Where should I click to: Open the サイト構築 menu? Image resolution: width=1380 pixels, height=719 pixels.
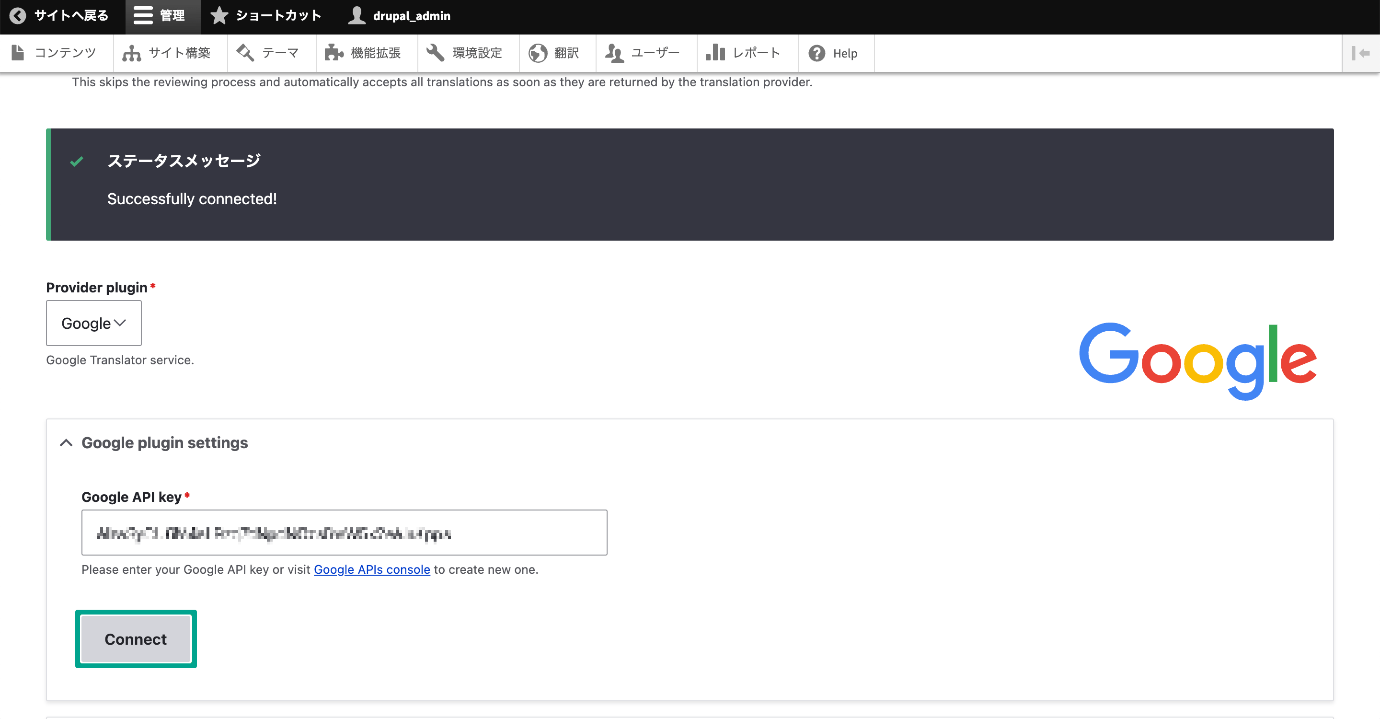click(x=171, y=53)
